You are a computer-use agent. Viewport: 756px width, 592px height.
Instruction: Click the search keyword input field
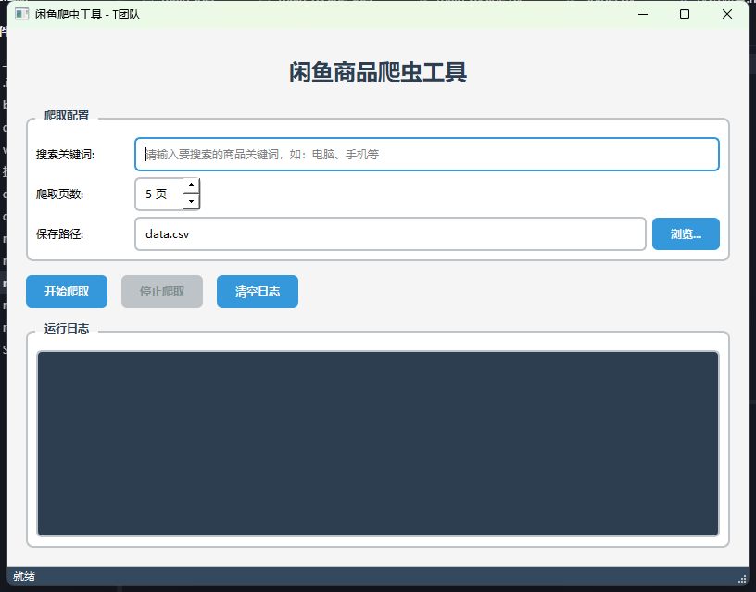[427, 155]
